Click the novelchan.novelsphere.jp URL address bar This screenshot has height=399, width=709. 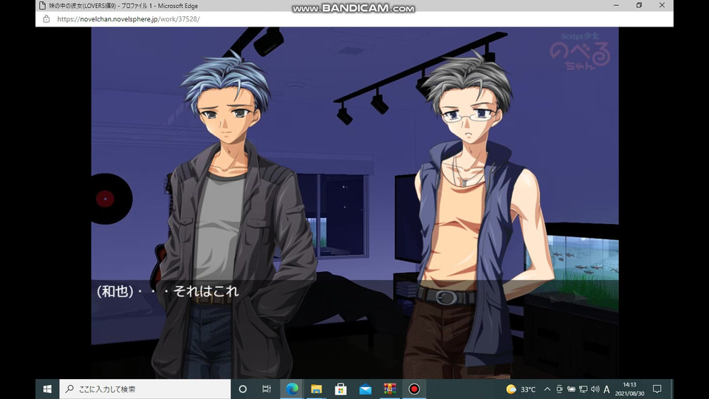click(x=129, y=19)
